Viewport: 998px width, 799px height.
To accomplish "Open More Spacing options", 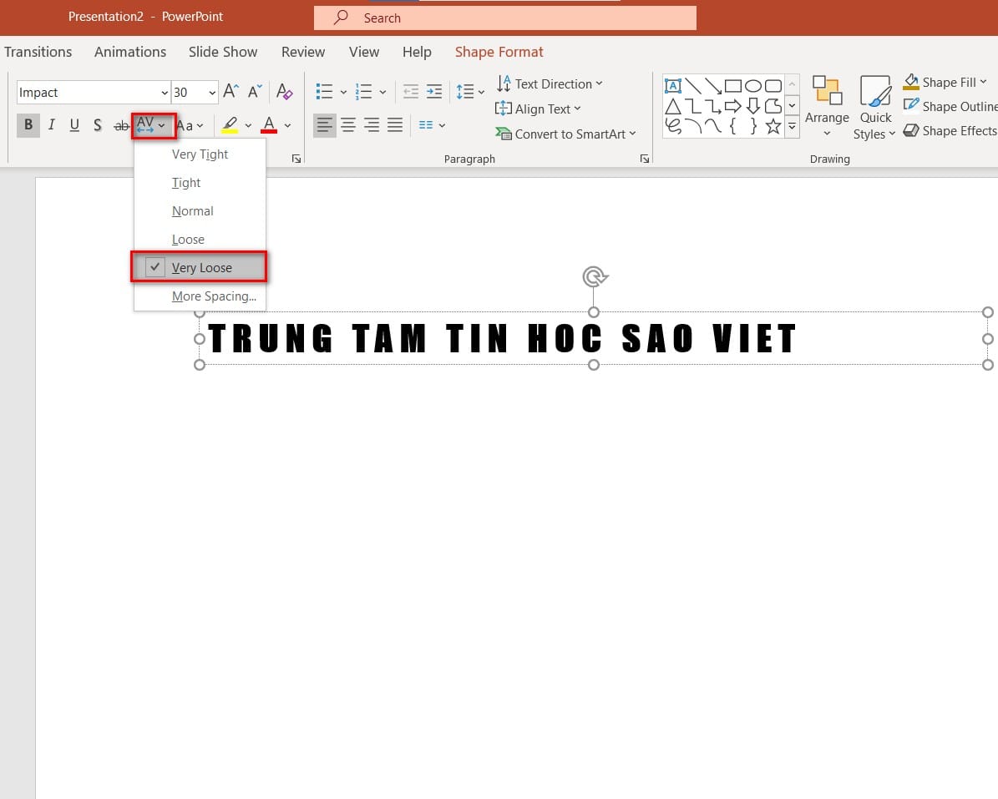I will pyautogui.click(x=200, y=296).
